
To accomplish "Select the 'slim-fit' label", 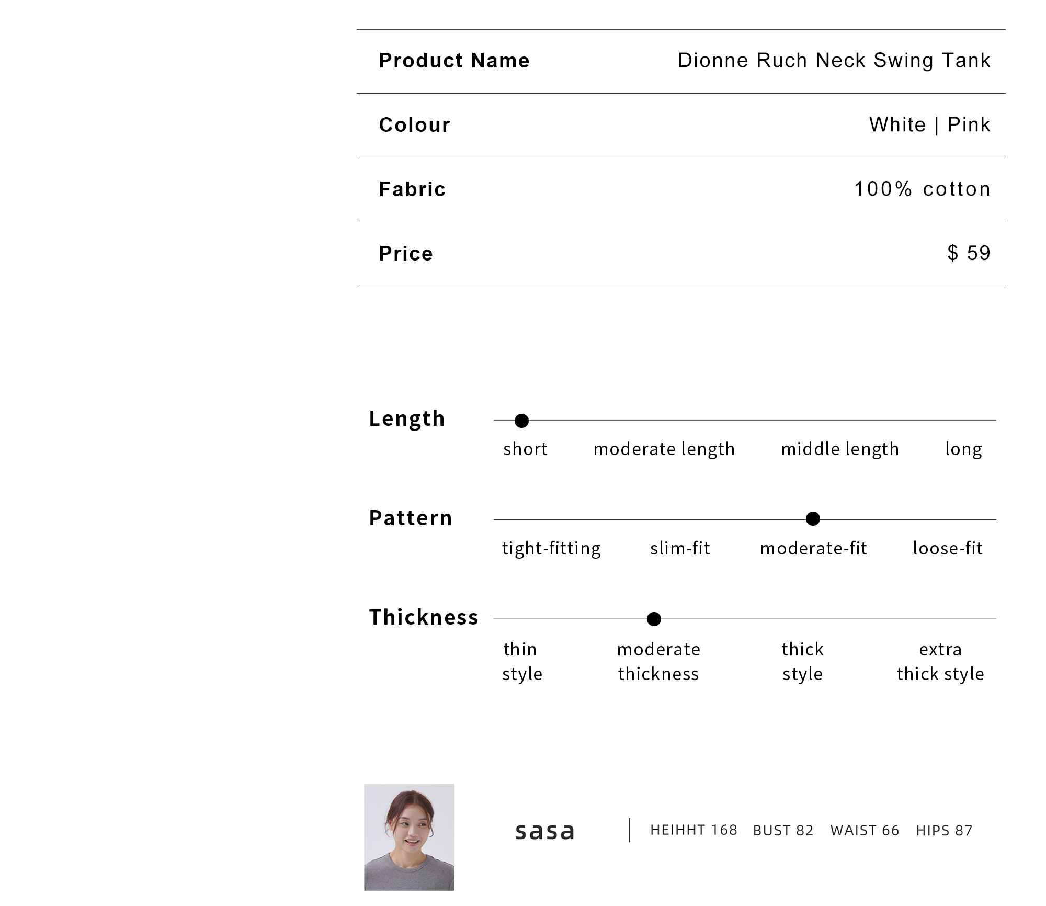I will click(680, 548).
